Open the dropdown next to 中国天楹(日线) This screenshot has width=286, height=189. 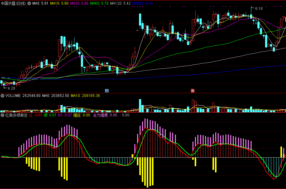point(29,3)
